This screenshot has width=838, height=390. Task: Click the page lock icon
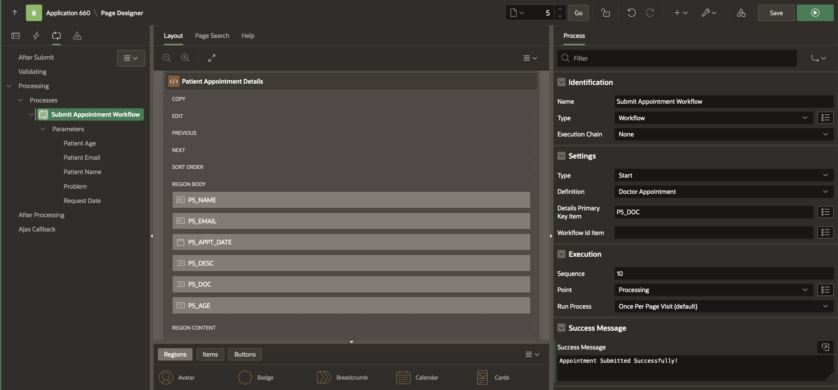605,13
